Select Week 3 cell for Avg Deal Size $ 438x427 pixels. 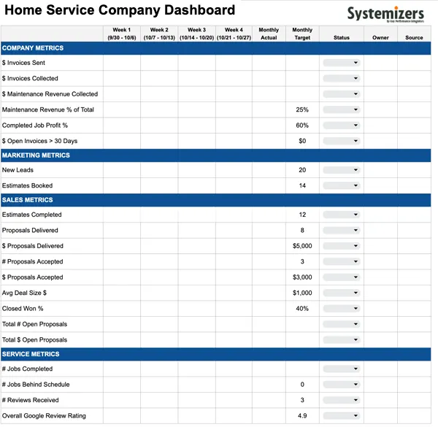[x=196, y=293]
